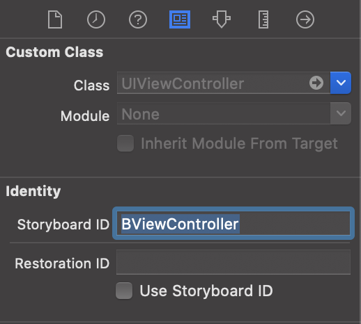Switch to the Attributes inspector
This screenshot has width=361, height=324.
pyautogui.click(x=222, y=19)
